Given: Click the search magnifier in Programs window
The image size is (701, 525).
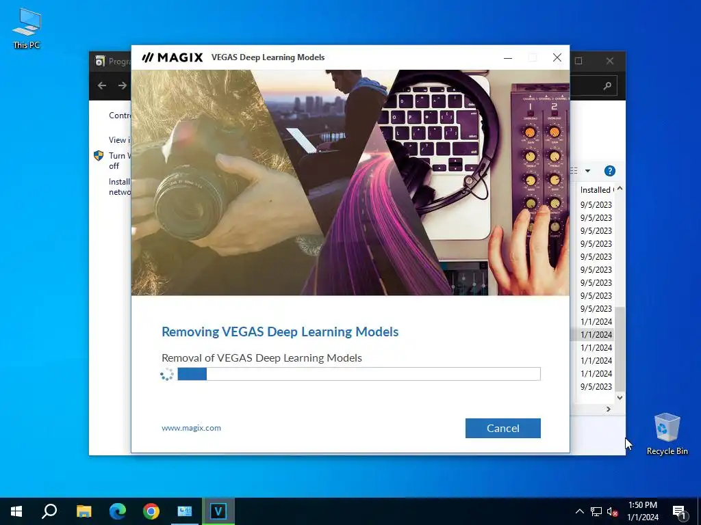Looking at the screenshot, I should [607, 85].
